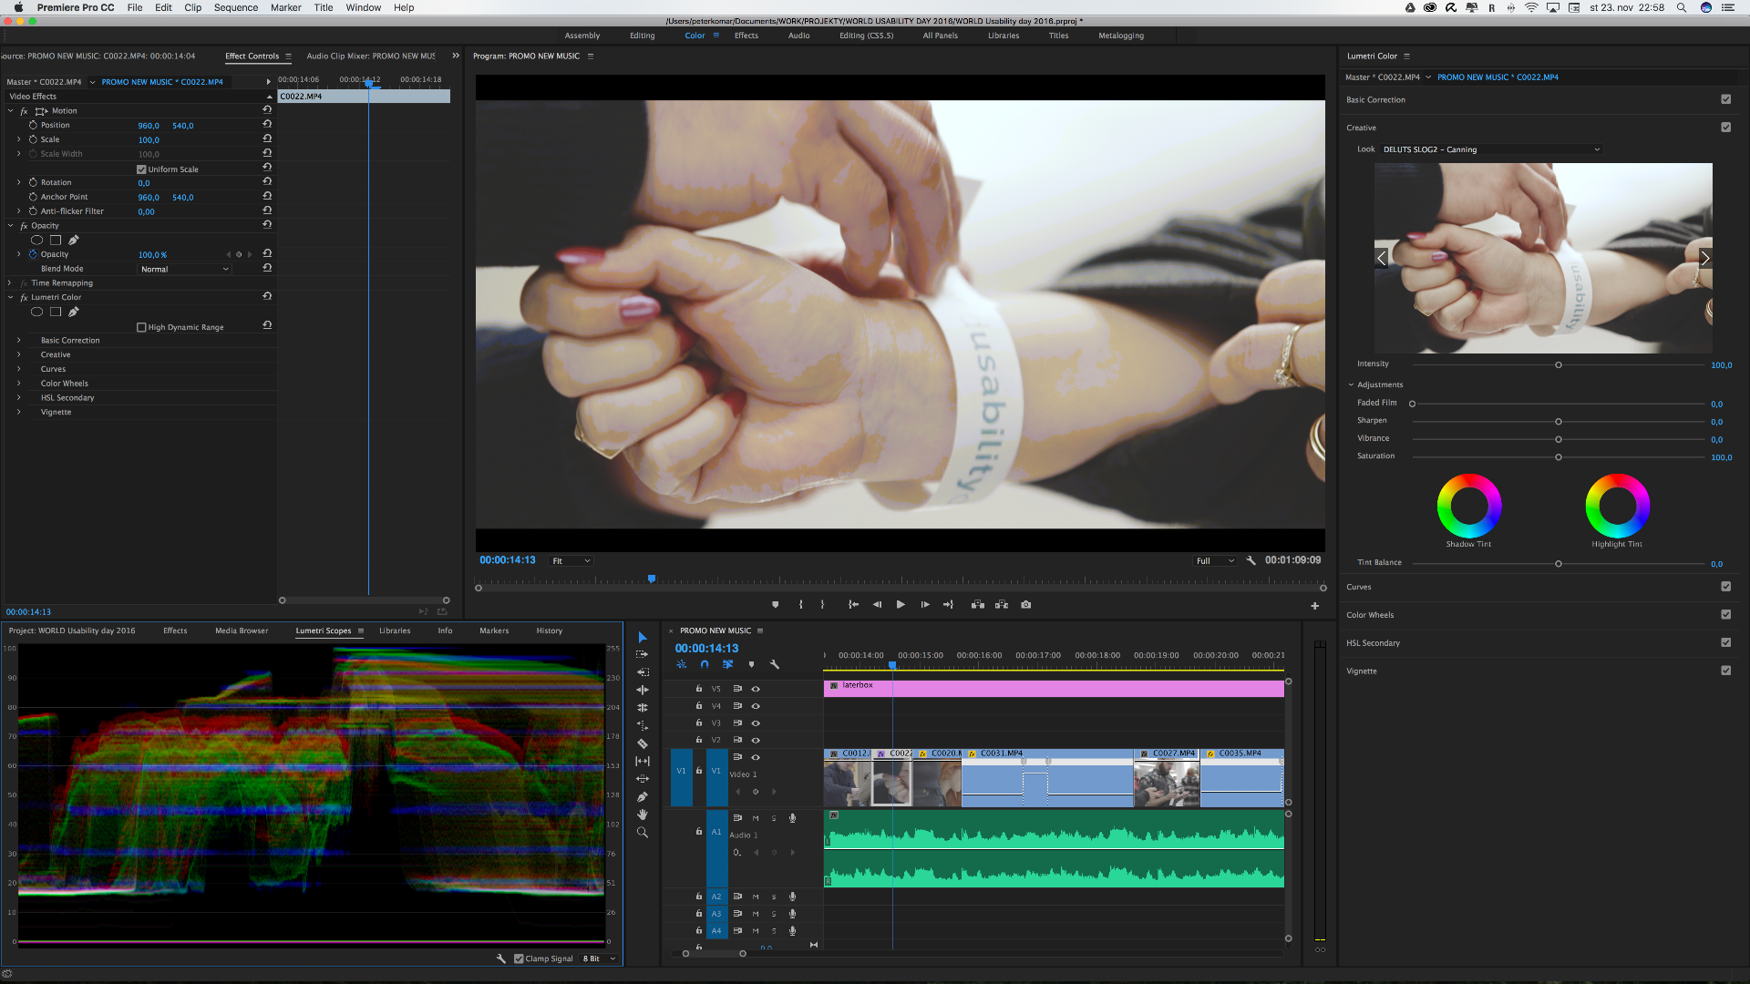The height and width of the screenshot is (984, 1750).
Task: Open the Sequence menu
Action: [236, 7]
